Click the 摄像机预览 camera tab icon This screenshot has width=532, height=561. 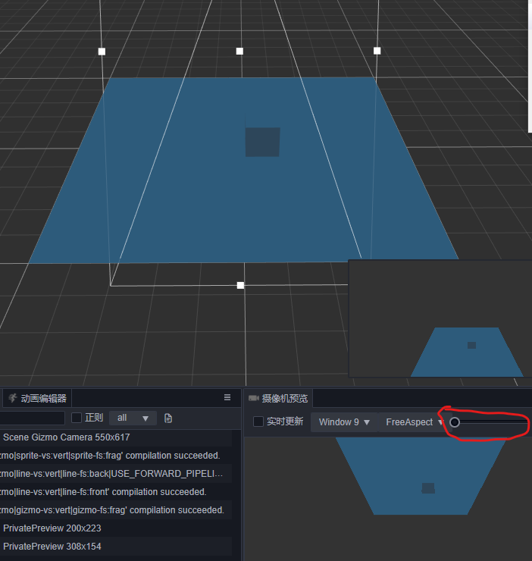[x=254, y=398]
